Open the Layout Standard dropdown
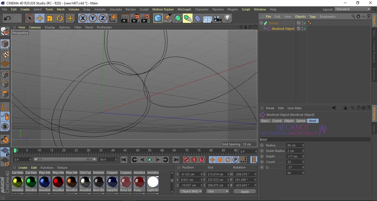Viewport: 377px width, 201px height. (x=353, y=9)
